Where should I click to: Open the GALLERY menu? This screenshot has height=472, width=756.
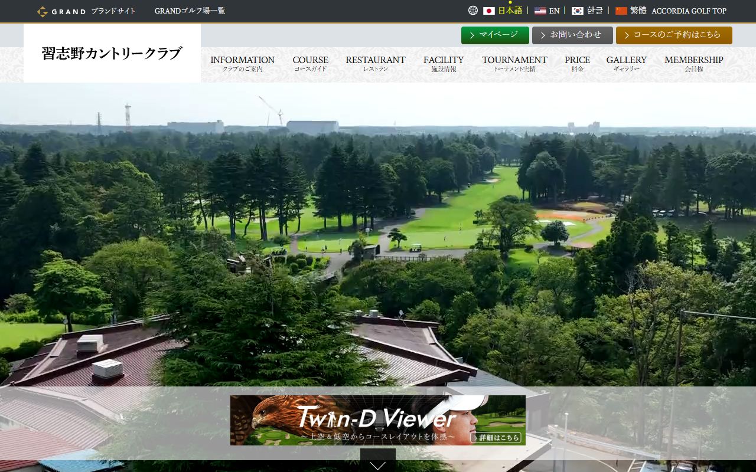pos(626,64)
